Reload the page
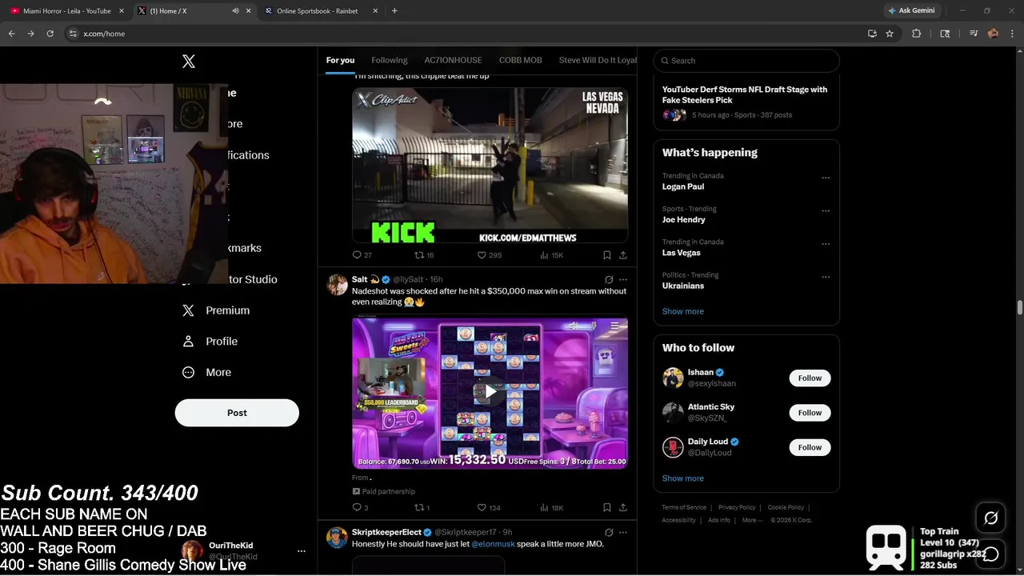The height and width of the screenshot is (576, 1024). (x=50, y=34)
